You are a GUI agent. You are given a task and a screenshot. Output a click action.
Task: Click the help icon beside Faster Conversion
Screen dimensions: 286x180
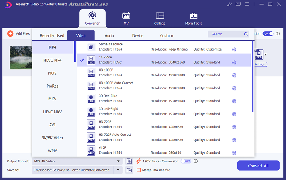196,161
